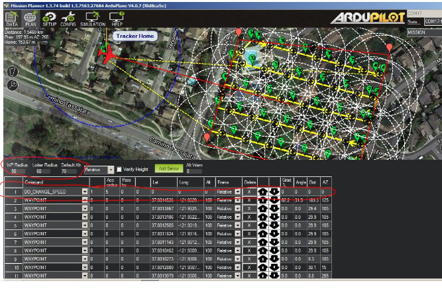Delete waypoint row 10 with X
This screenshot has height=293, width=442.
pos(249,267)
